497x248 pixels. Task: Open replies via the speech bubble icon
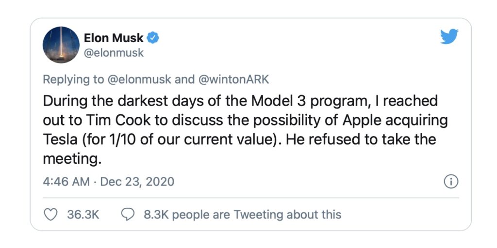point(128,215)
